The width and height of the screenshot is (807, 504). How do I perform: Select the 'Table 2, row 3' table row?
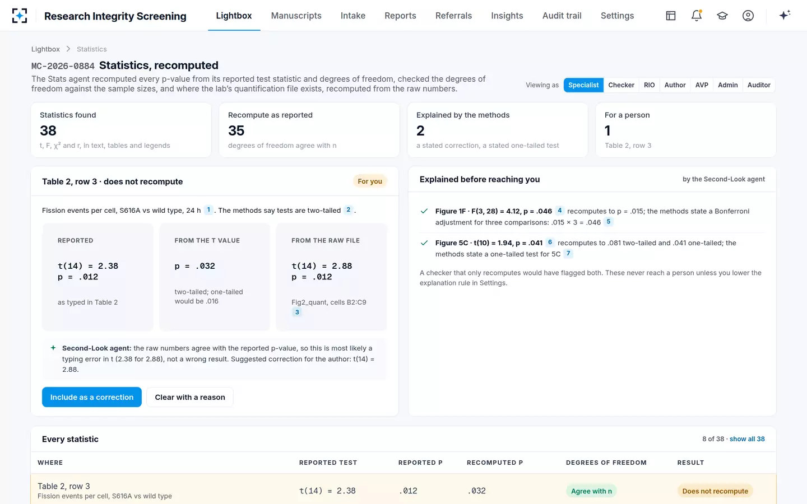pos(403,489)
